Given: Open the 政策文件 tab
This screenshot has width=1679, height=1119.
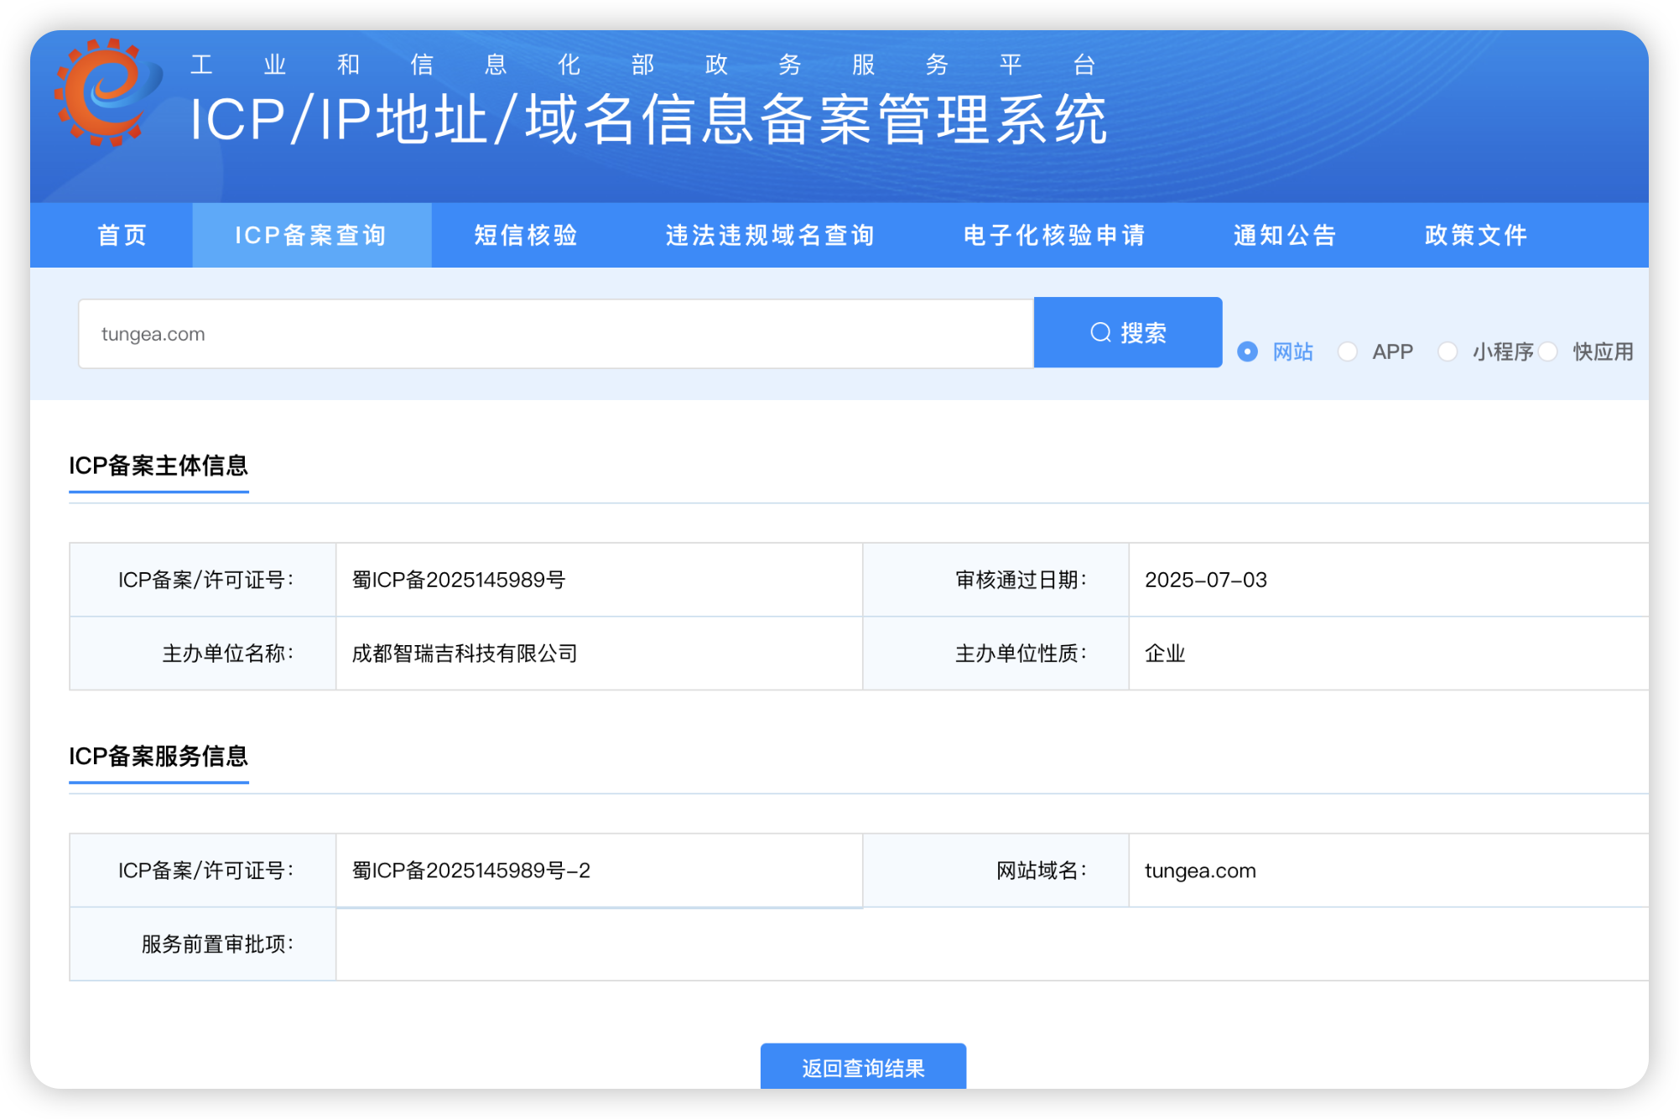Looking at the screenshot, I should [x=1476, y=236].
